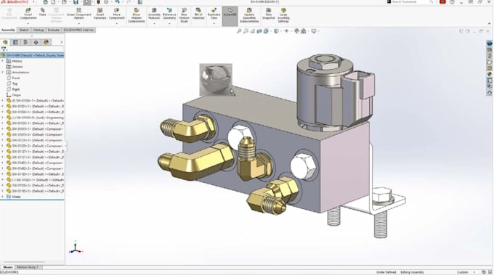Collapse the ribbon with the up arrow
The image size is (494, 278).
coord(489,23)
